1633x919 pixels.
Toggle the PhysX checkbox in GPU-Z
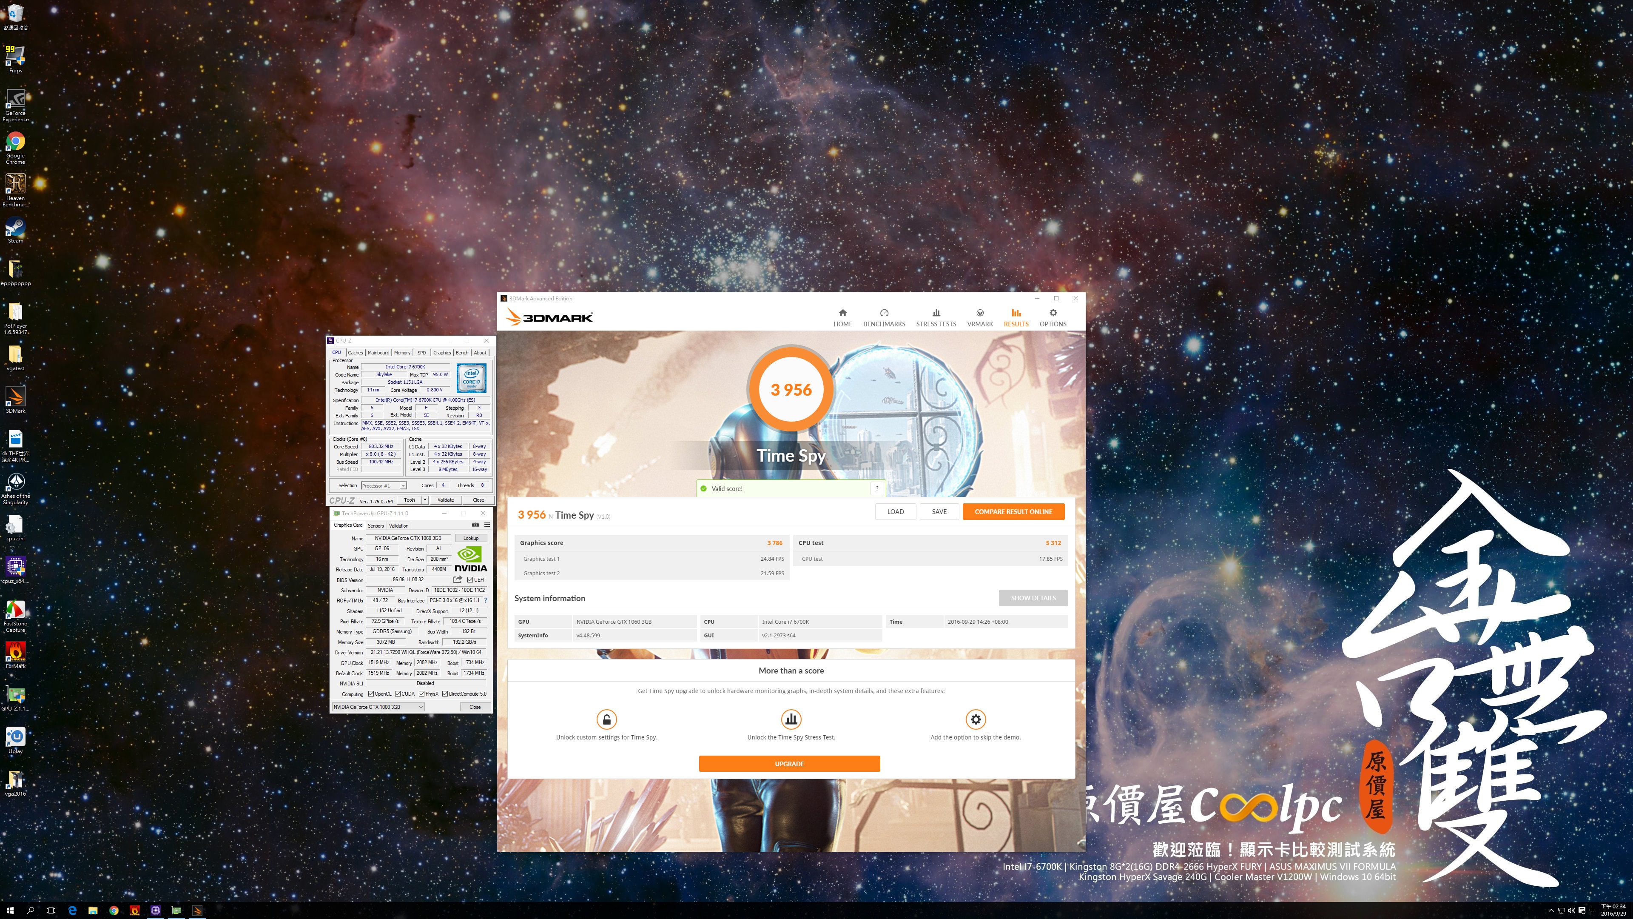point(421,694)
